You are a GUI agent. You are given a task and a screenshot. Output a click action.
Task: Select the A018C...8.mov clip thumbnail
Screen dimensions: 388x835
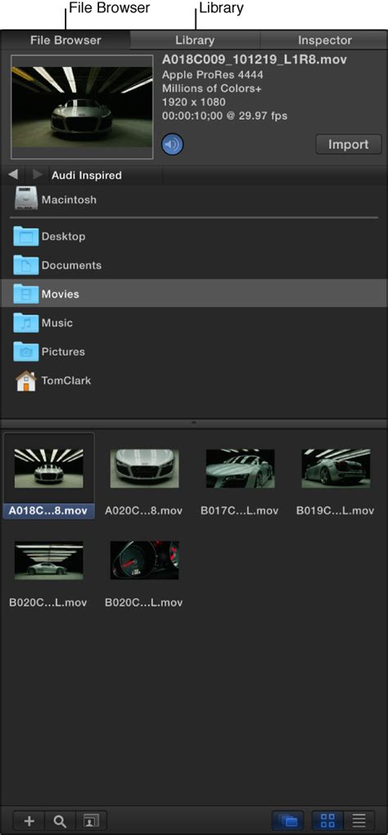tap(48, 468)
